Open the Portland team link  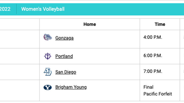tap(64, 56)
